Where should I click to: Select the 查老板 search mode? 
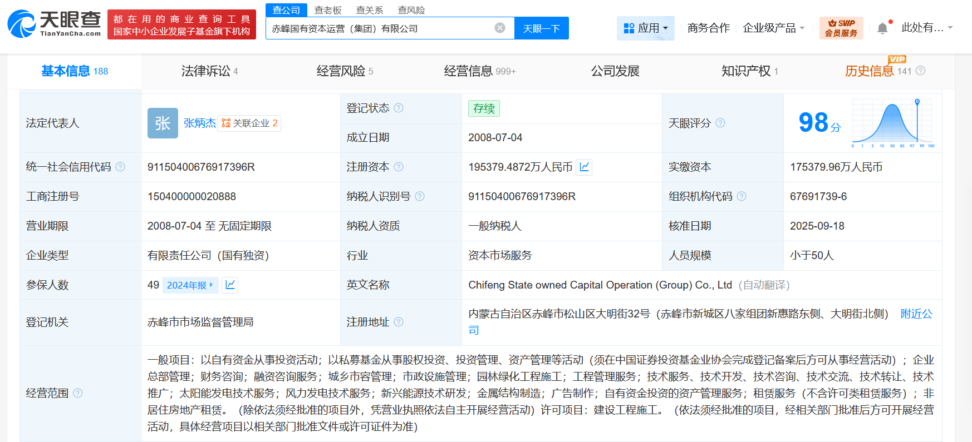click(328, 10)
